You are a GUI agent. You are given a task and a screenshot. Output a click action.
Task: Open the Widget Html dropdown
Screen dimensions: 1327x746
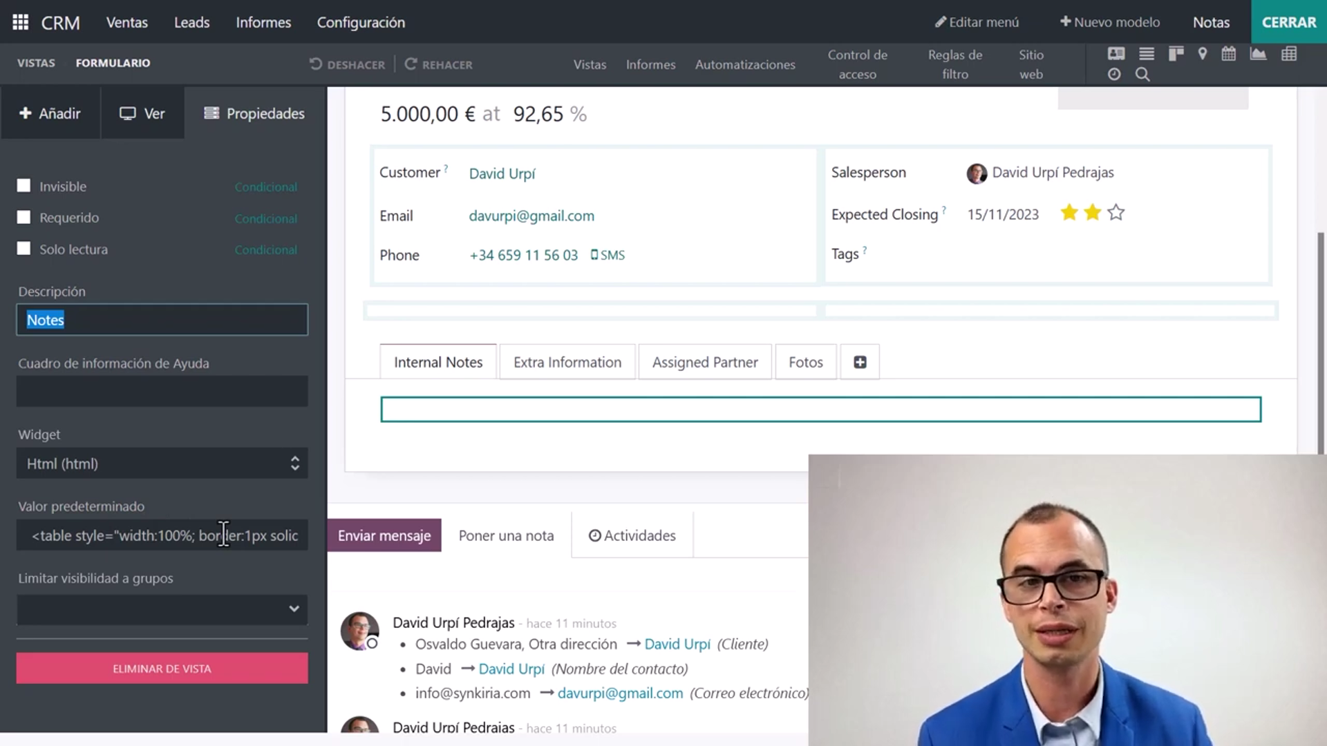pos(162,463)
